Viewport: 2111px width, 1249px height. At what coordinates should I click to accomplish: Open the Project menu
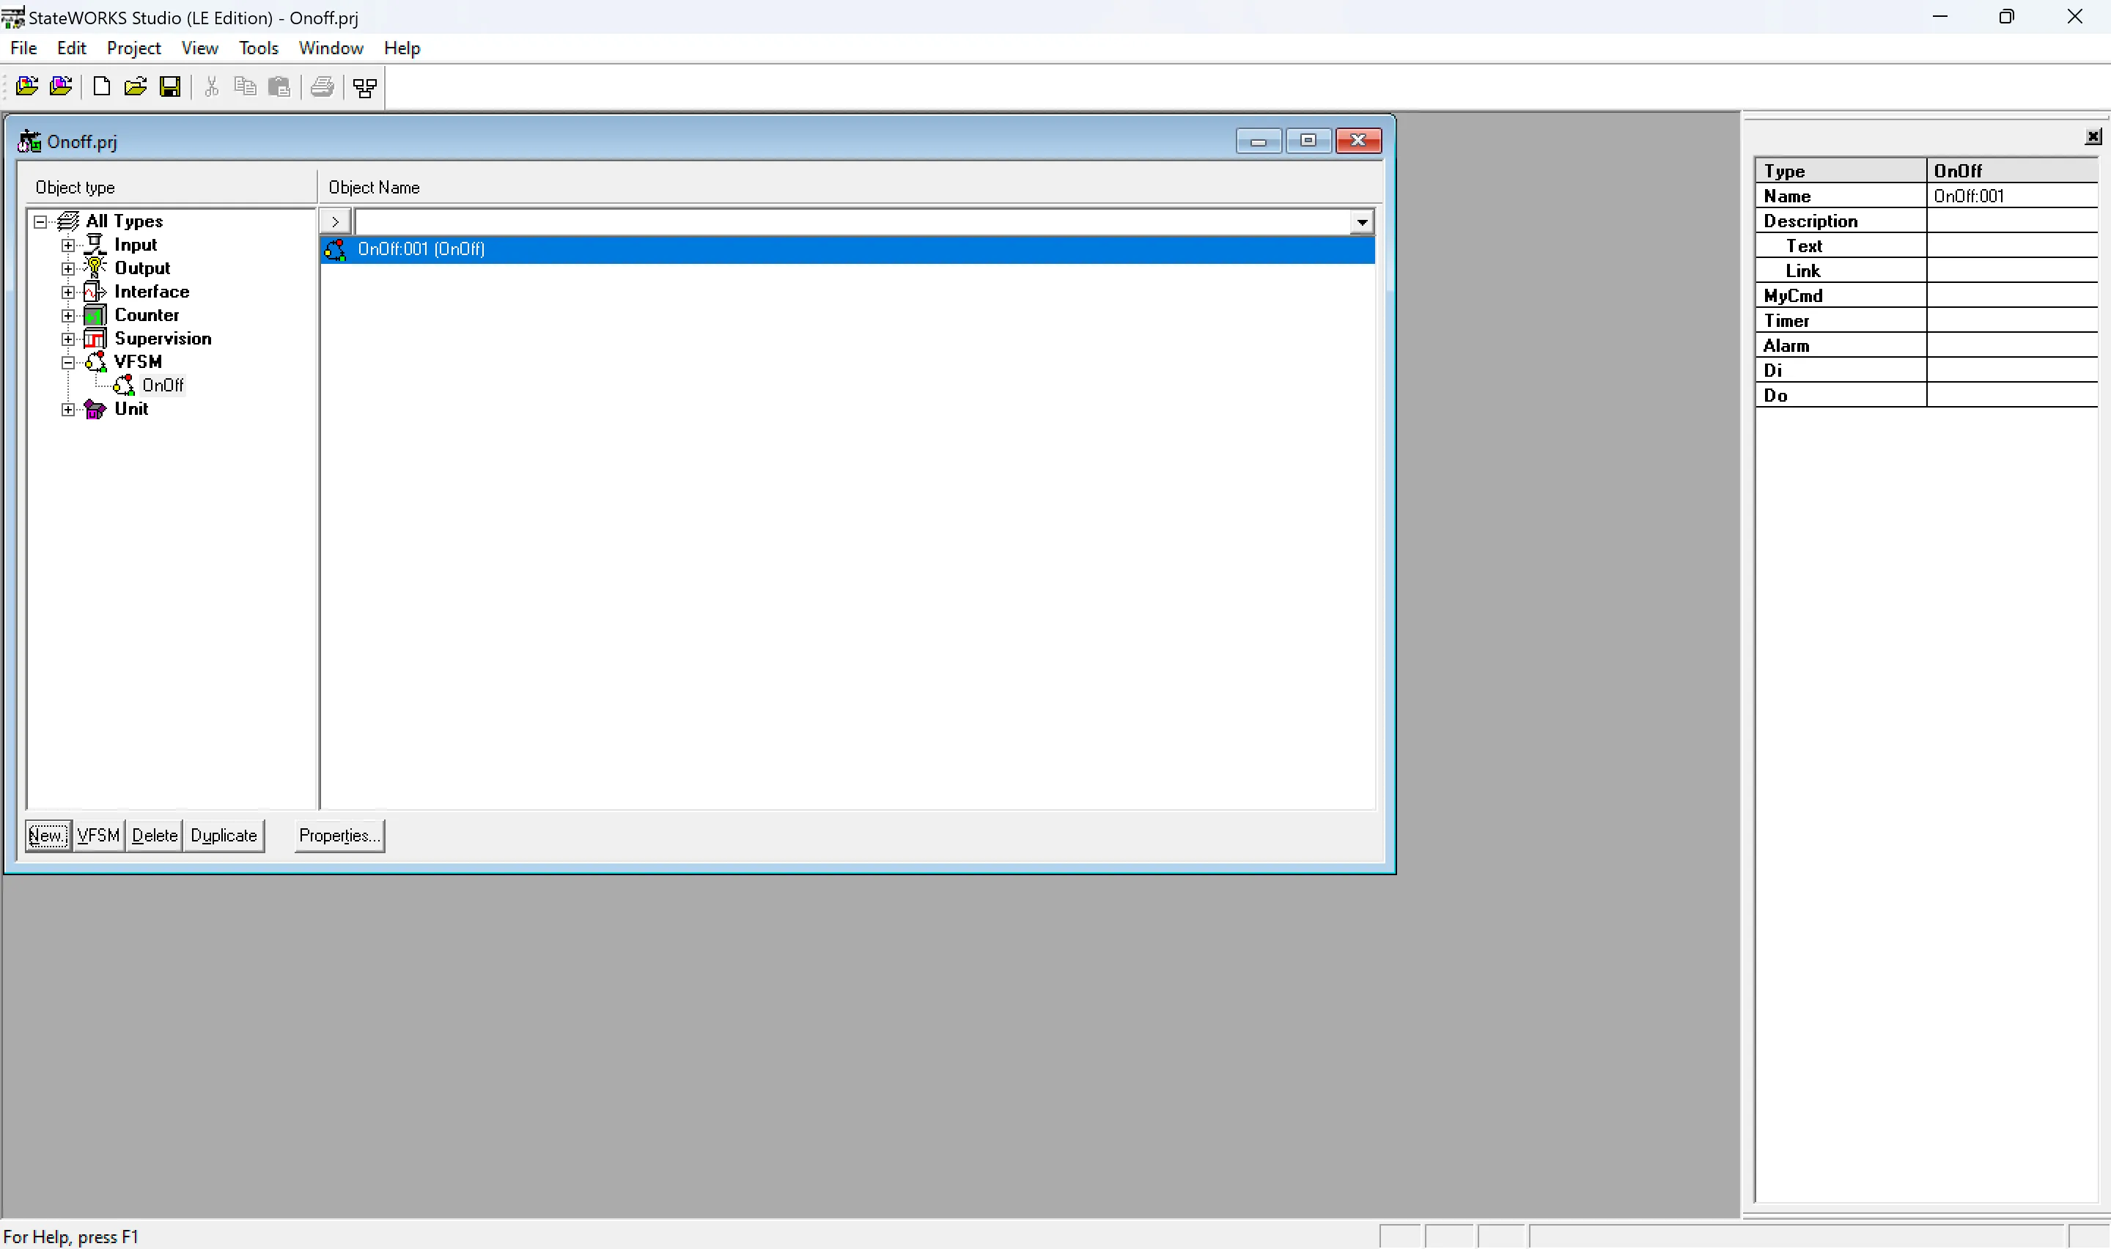pyautogui.click(x=134, y=48)
